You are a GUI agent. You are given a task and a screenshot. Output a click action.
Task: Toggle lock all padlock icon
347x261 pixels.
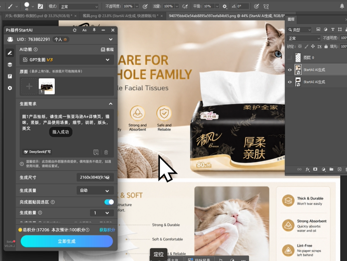[326, 47]
